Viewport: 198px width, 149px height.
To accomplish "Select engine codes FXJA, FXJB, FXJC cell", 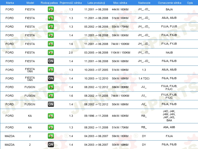I will coord(169,88).
